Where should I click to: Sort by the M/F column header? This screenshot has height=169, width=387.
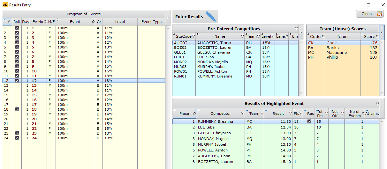51,22
